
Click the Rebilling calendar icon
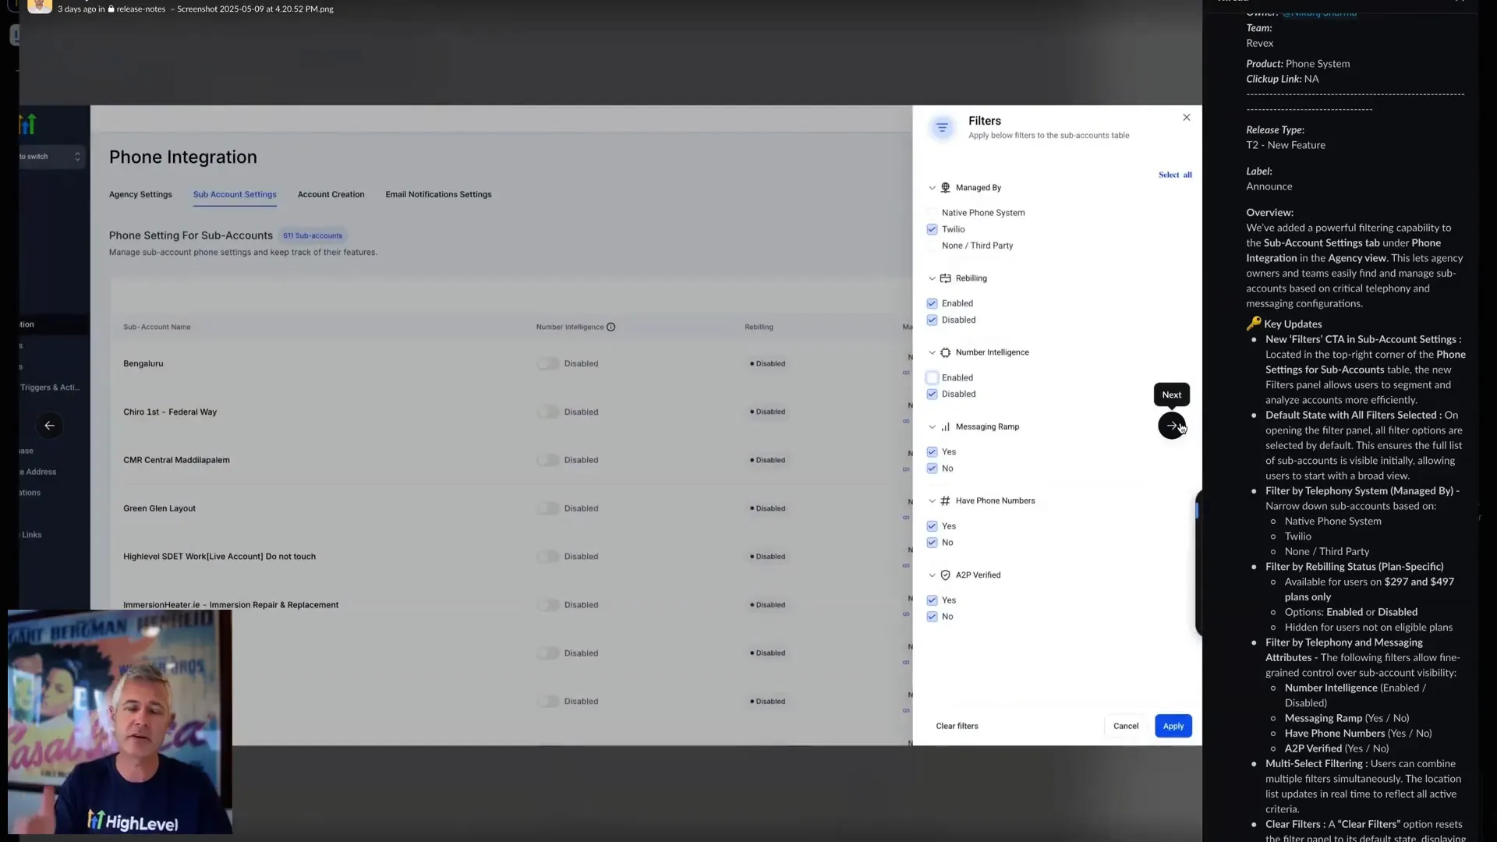[945, 278]
